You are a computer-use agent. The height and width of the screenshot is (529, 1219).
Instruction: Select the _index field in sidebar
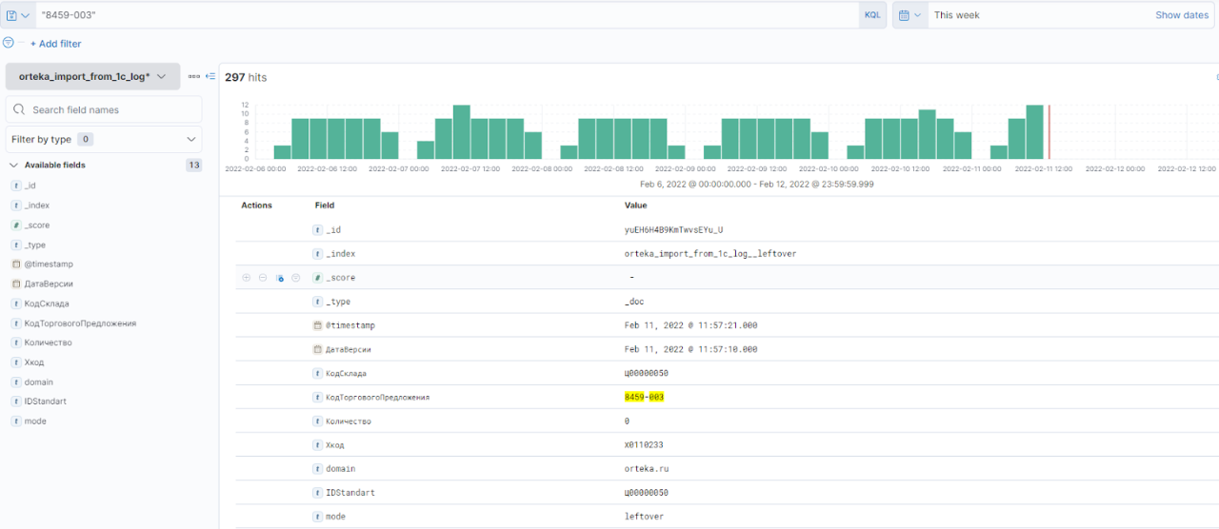point(37,206)
